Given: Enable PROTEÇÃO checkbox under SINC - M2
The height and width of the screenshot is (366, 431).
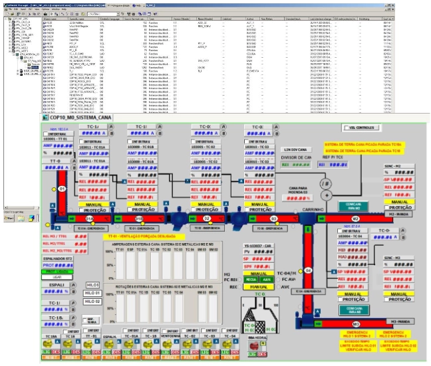Looking at the screenshot, I should (386, 207).
